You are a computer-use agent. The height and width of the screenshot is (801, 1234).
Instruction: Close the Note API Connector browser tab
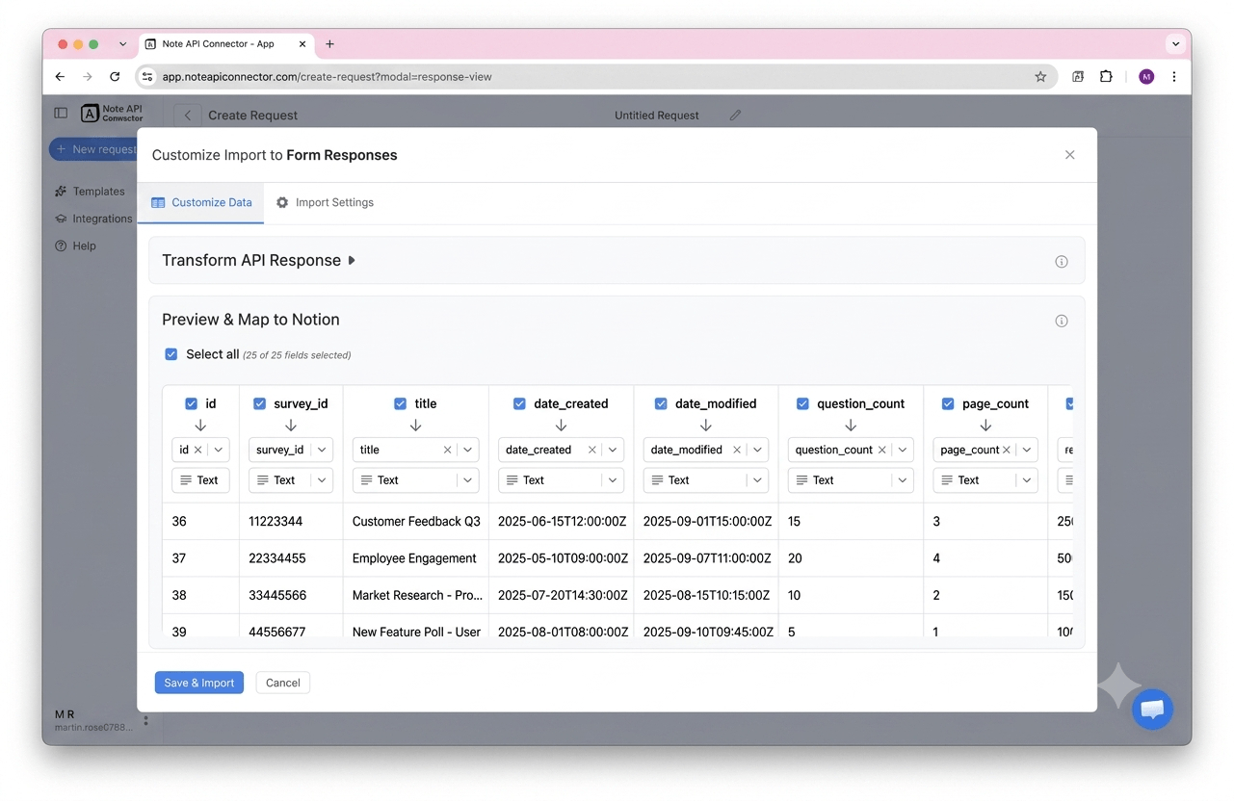coord(302,44)
